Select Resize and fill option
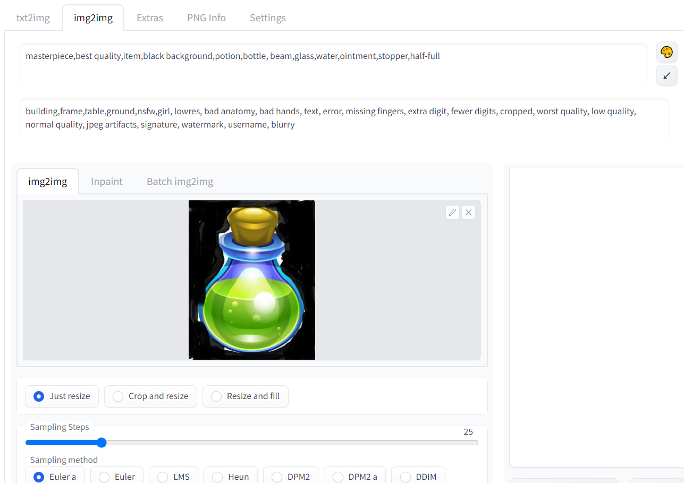 245,396
